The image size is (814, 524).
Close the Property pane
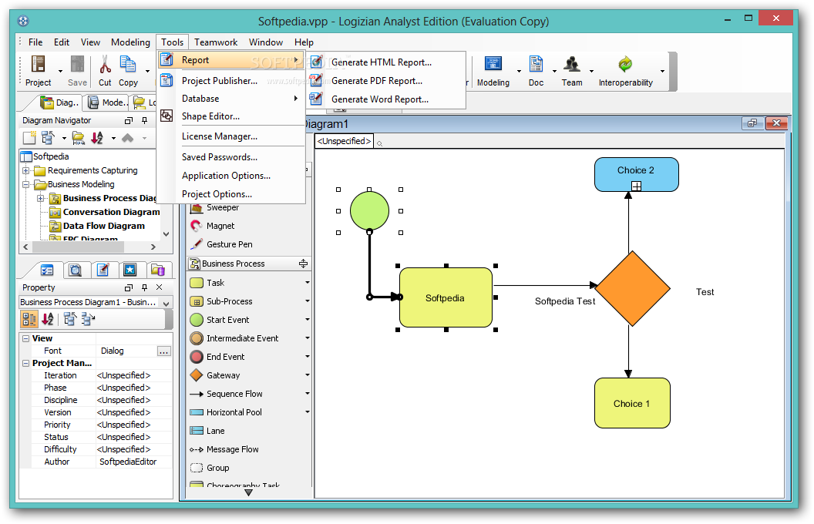[x=160, y=287]
